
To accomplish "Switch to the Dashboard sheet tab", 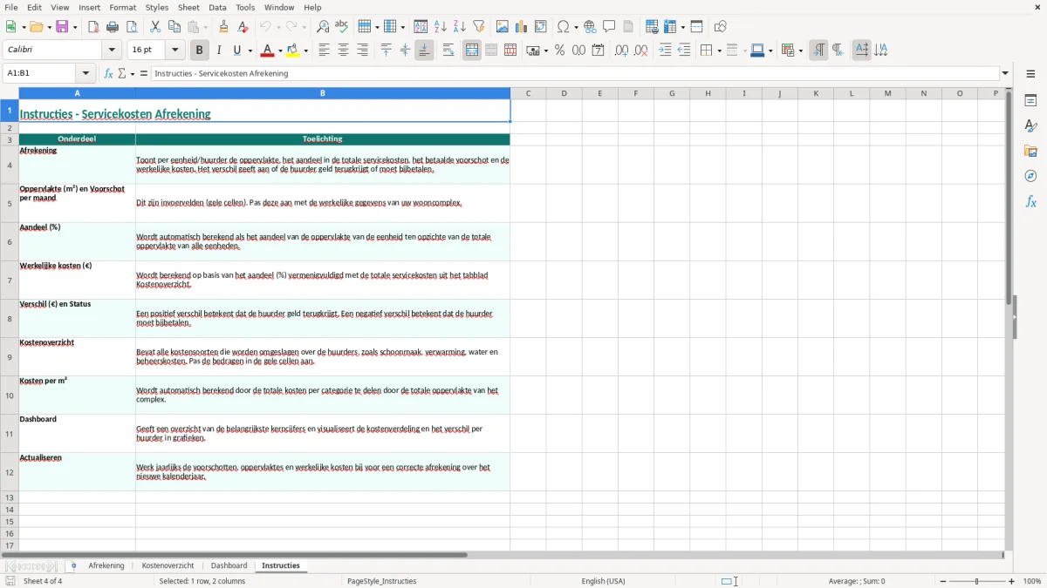I will [229, 565].
